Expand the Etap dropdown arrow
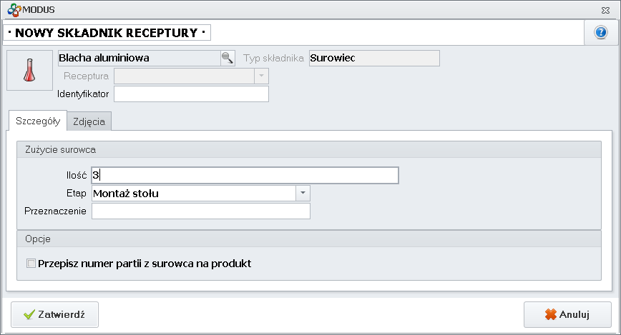The height and width of the screenshot is (335, 621). pos(303,193)
